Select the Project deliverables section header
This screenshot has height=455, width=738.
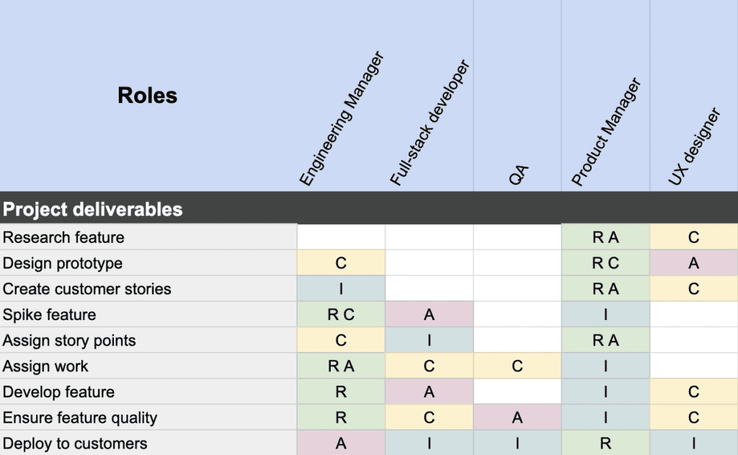point(92,210)
